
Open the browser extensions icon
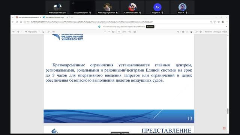(x=219, y=22)
